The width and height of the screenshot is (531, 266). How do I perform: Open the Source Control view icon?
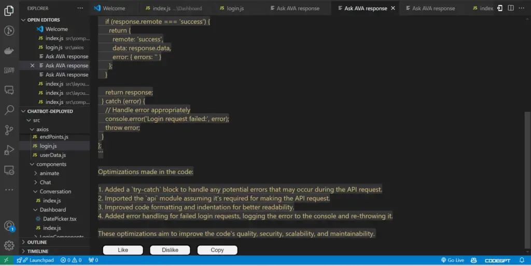click(9, 130)
